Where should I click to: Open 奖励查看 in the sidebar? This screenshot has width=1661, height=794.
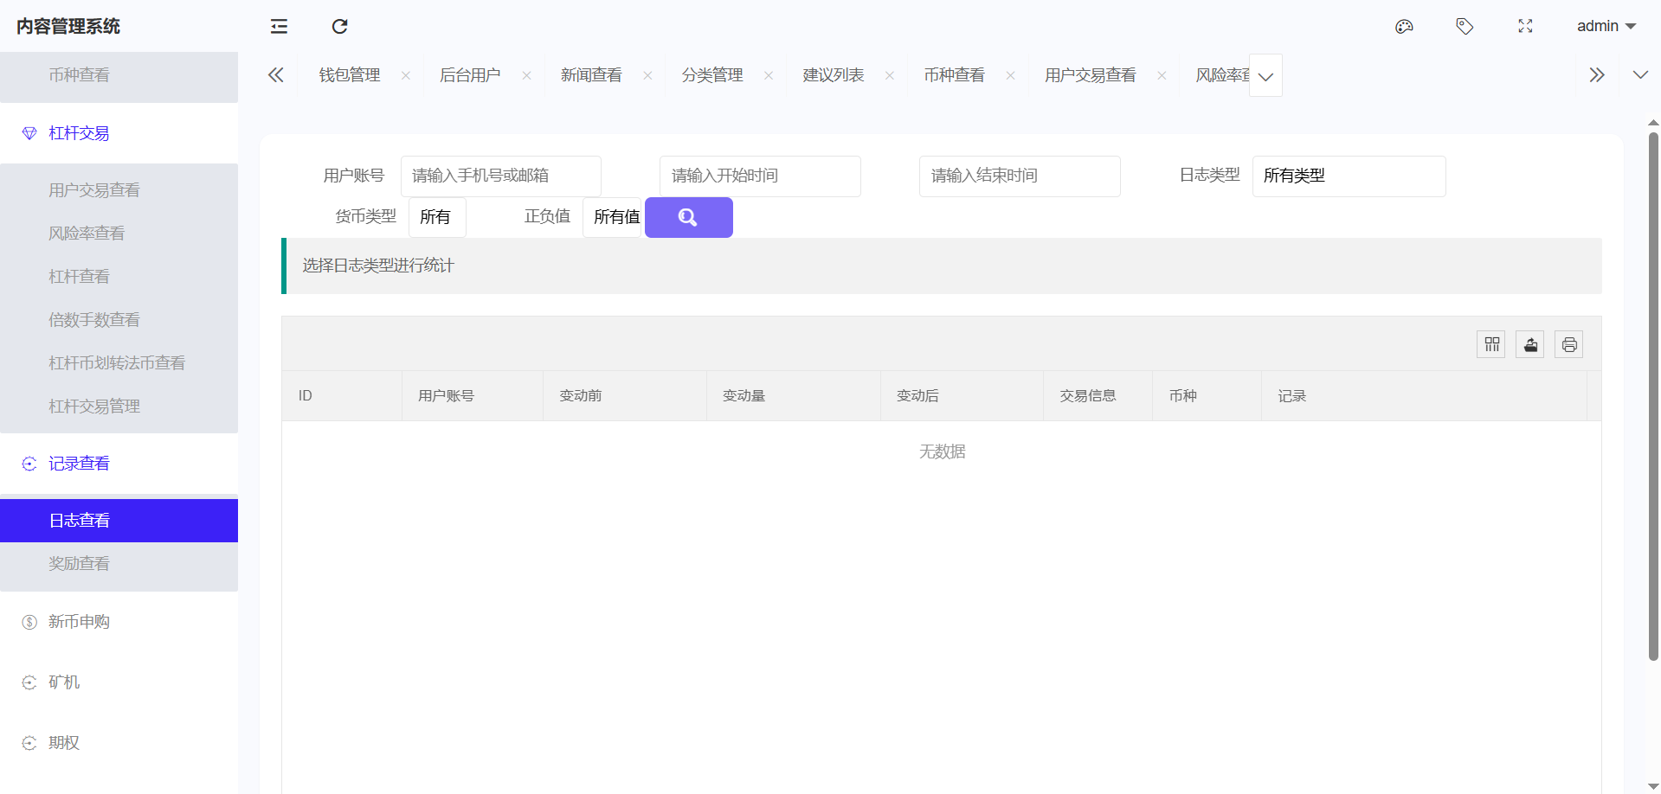pos(80,564)
